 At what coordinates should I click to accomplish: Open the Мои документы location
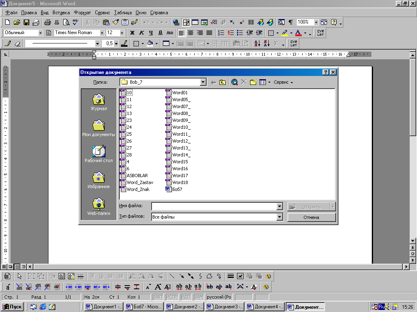point(99,128)
